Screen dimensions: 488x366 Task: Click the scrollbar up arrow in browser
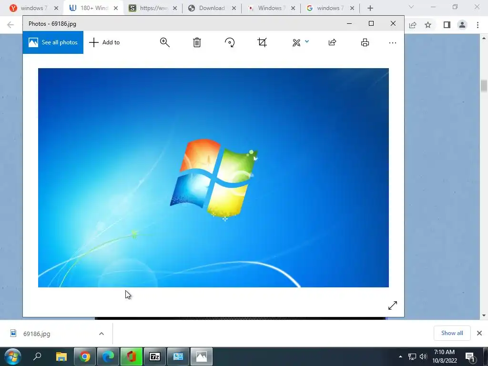coord(484,38)
